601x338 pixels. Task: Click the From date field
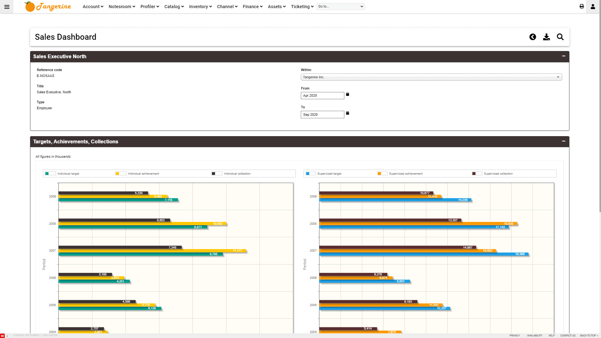point(322,95)
